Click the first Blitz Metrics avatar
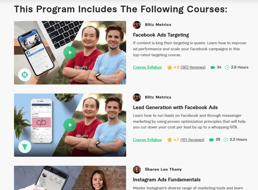 coord(137,25)
